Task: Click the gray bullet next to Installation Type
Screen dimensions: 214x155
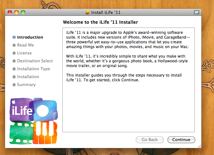Action: pyautogui.click(x=14, y=69)
